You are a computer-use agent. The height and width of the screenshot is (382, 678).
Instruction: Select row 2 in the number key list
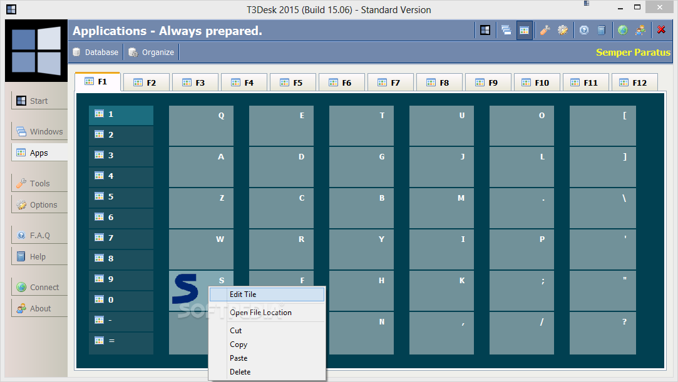pyautogui.click(x=121, y=136)
